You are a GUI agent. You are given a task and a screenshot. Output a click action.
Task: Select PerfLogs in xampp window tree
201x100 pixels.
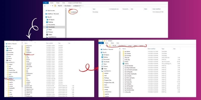pos(10,68)
